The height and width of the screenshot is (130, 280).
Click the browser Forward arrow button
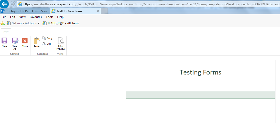13,4
